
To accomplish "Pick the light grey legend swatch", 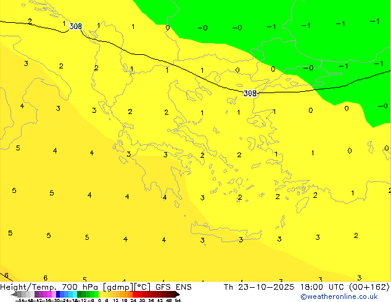I will [32, 294].
